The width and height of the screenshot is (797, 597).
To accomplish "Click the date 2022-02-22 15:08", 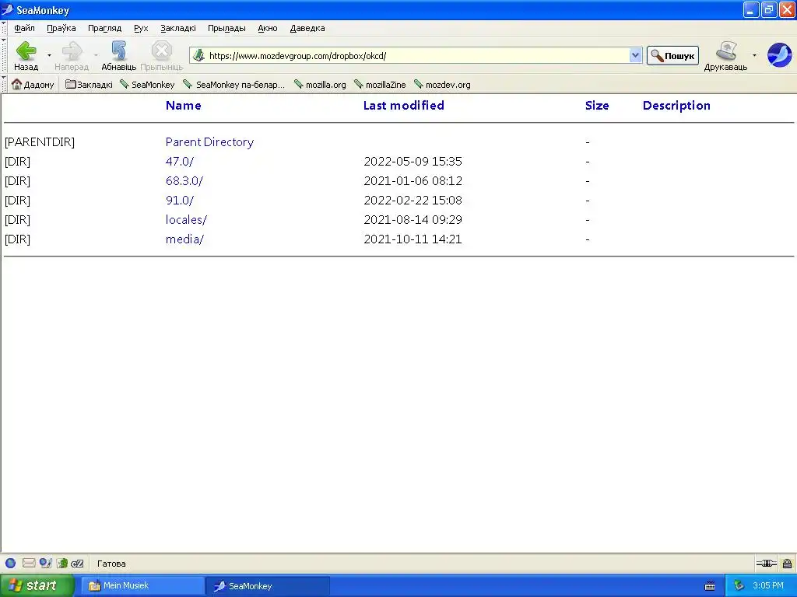I will tap(413, 200).
